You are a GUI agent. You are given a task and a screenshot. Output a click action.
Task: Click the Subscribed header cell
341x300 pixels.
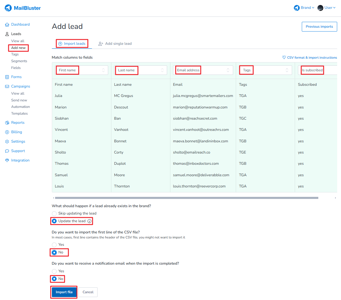coord(307,85)
